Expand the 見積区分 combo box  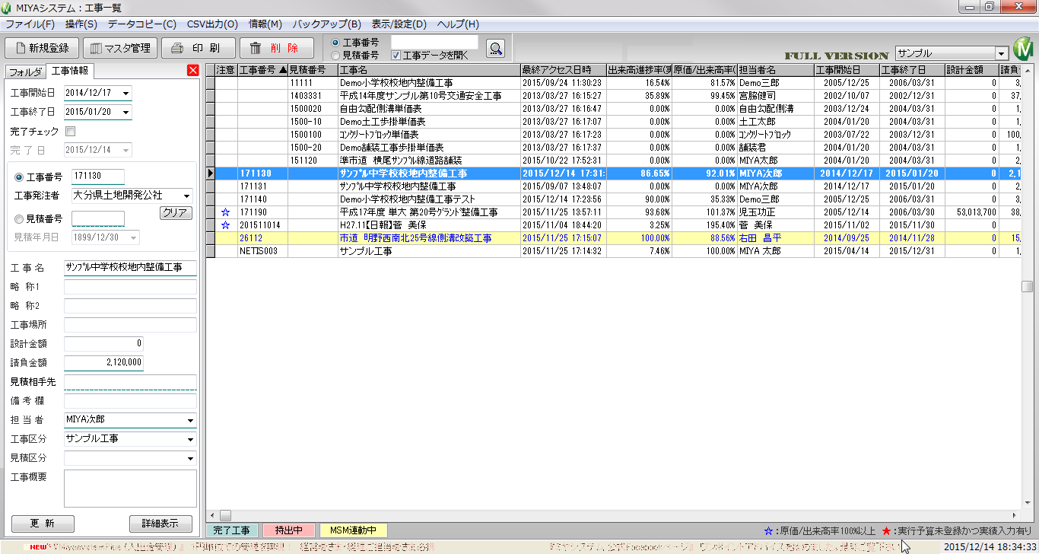point(190,458)
